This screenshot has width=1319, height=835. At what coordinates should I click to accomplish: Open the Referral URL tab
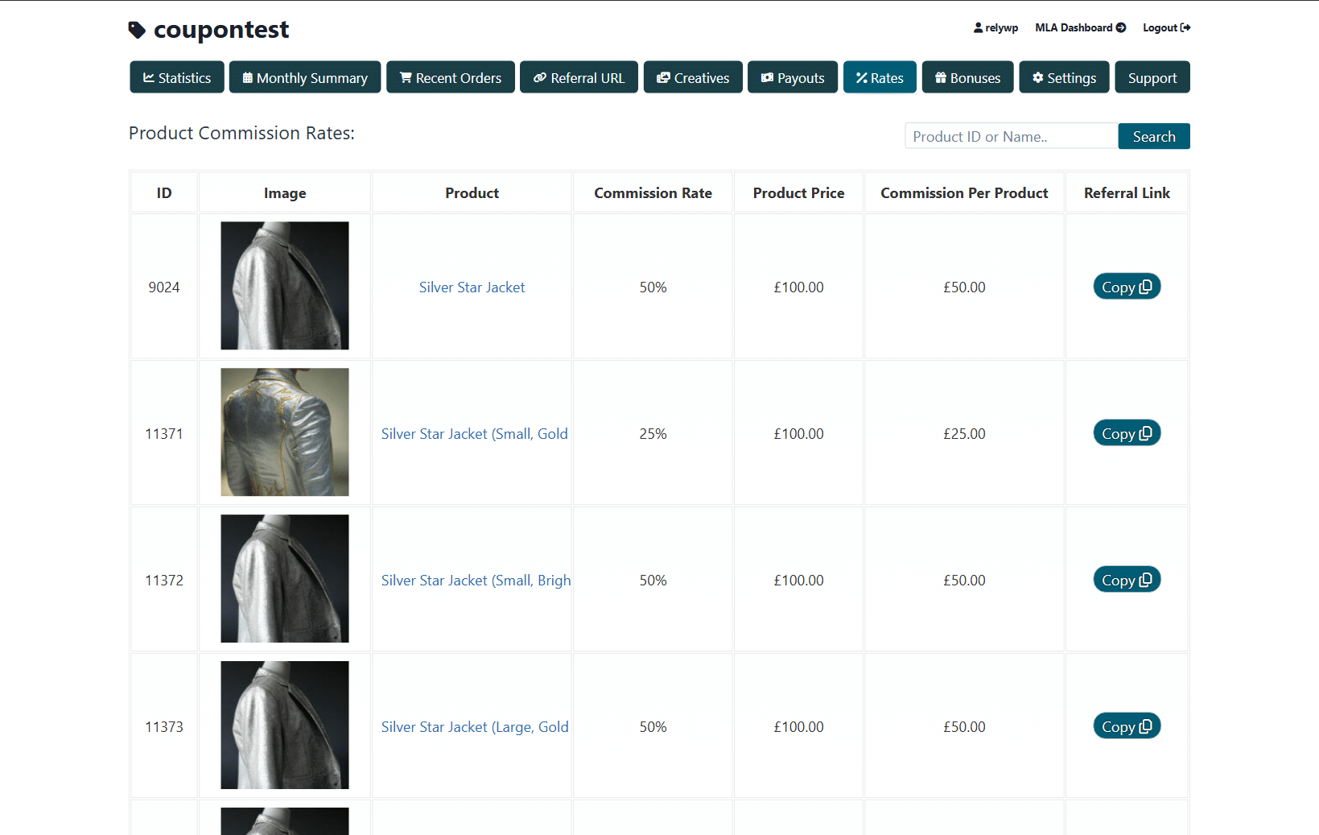(x=579, y=77)
